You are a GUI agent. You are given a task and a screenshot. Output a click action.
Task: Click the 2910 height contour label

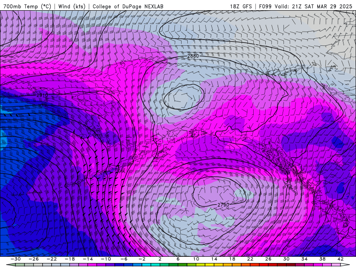coord(42,95)
